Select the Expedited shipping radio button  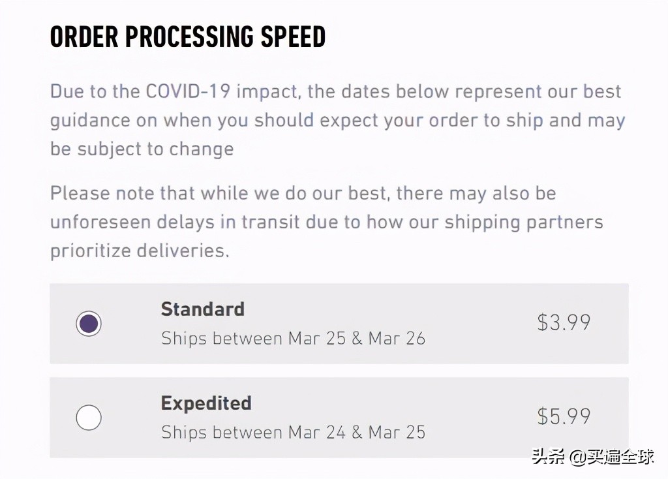pos(89,418)
